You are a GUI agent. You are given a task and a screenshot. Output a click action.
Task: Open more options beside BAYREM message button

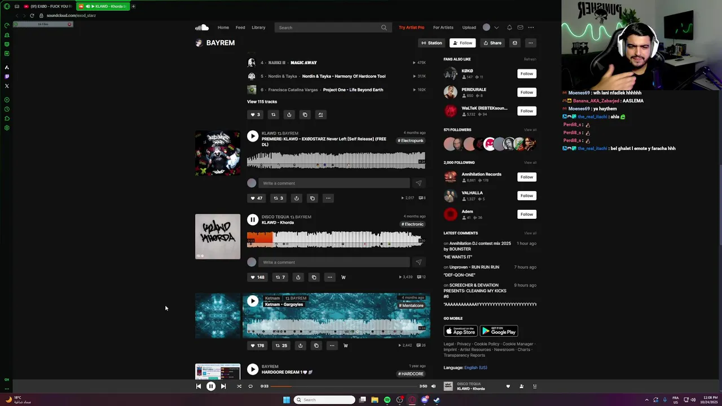pos(530,43)
